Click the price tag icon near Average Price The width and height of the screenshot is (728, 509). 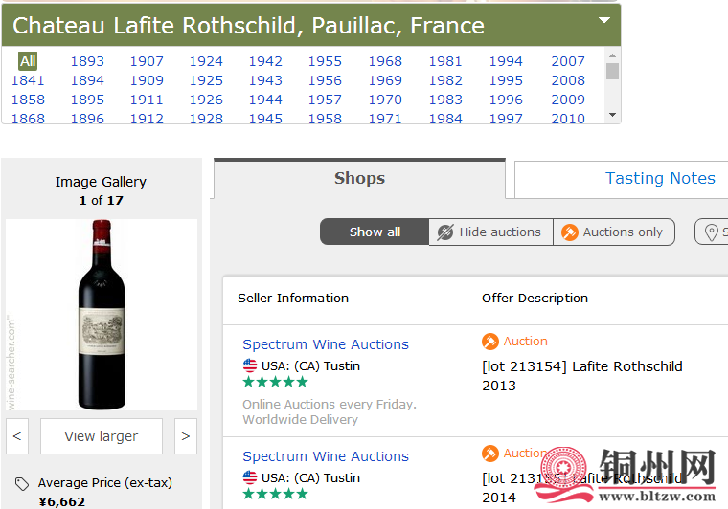point(22,484)
